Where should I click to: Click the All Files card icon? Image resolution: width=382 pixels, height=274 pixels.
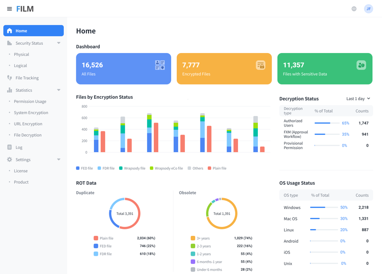click(x=160, y=65)
